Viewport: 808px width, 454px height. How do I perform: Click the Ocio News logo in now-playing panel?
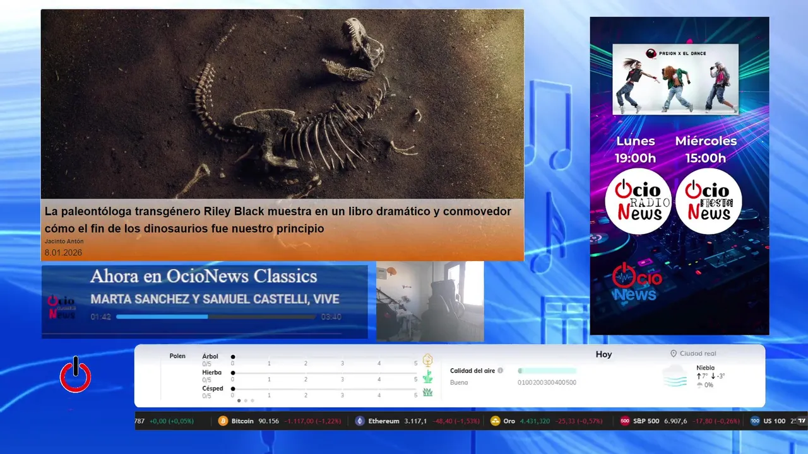[62, 307]
